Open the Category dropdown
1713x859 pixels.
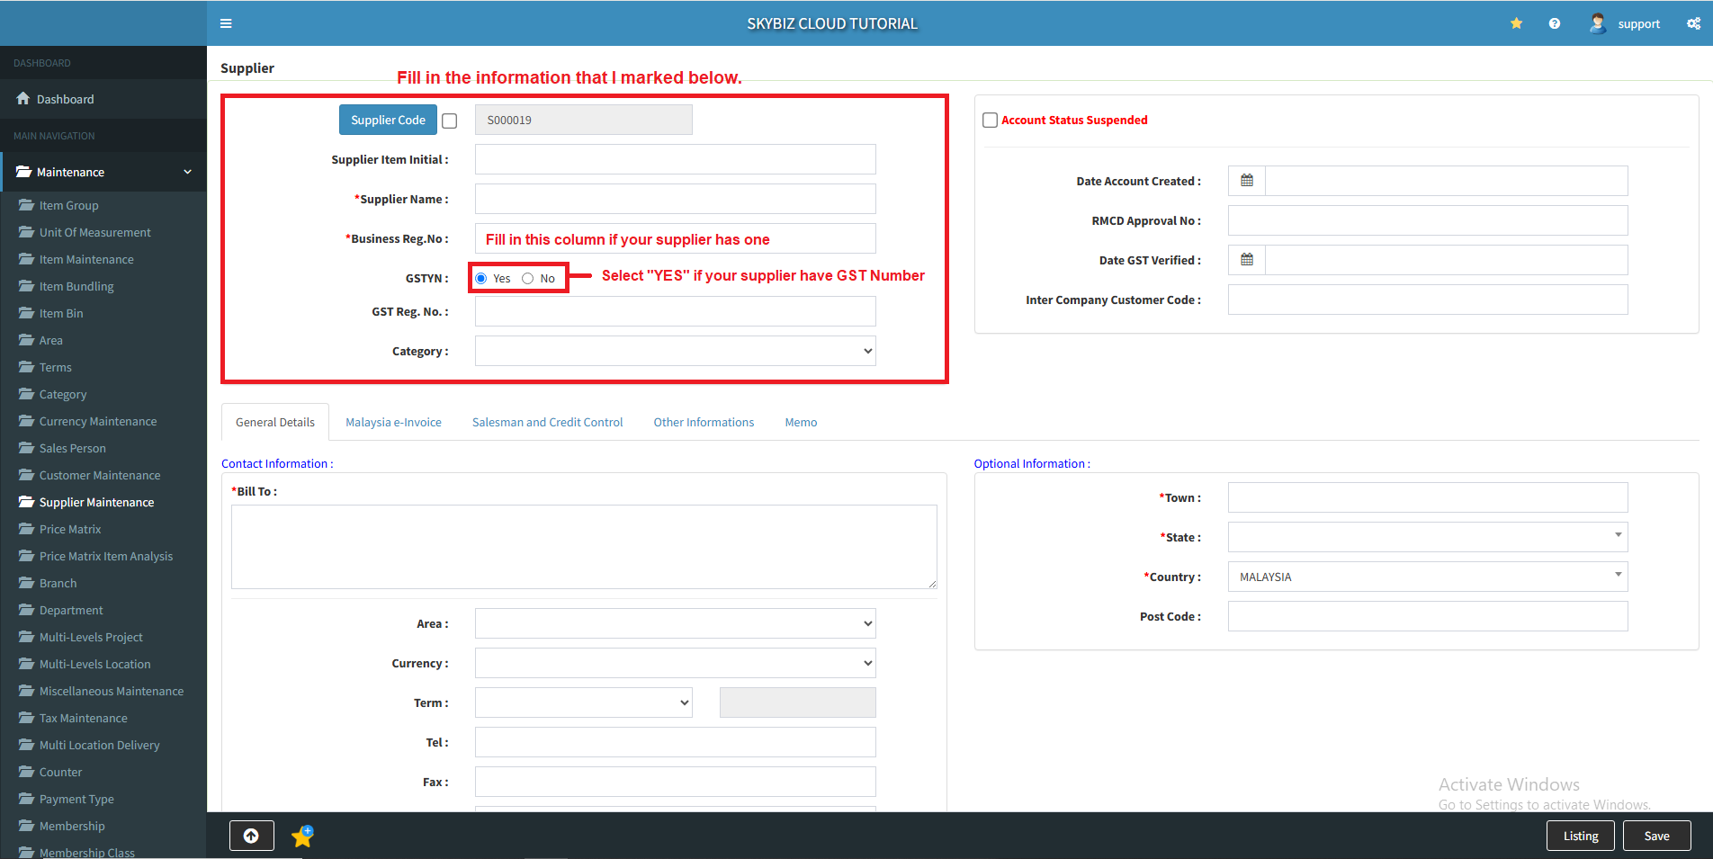coord(675,351)
